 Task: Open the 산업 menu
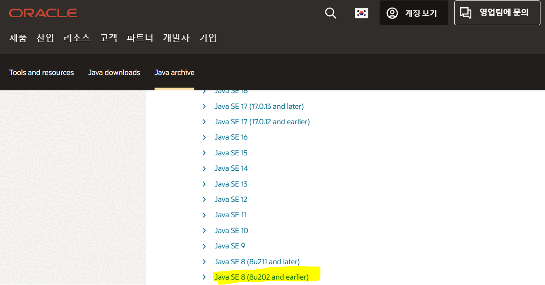pos(45,38)
